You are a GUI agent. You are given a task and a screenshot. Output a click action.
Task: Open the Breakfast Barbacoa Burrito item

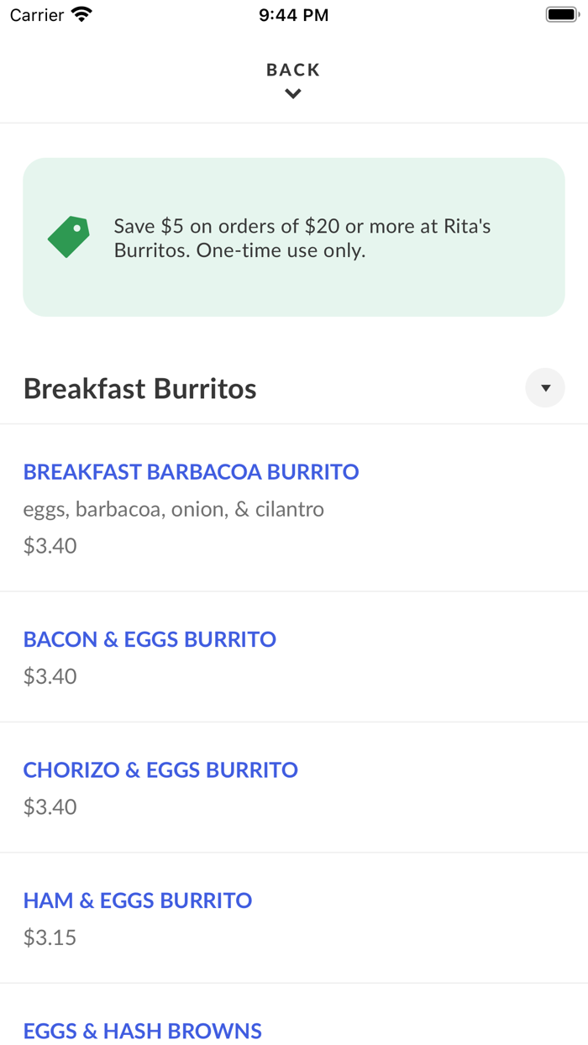click(x=192, y=472)
